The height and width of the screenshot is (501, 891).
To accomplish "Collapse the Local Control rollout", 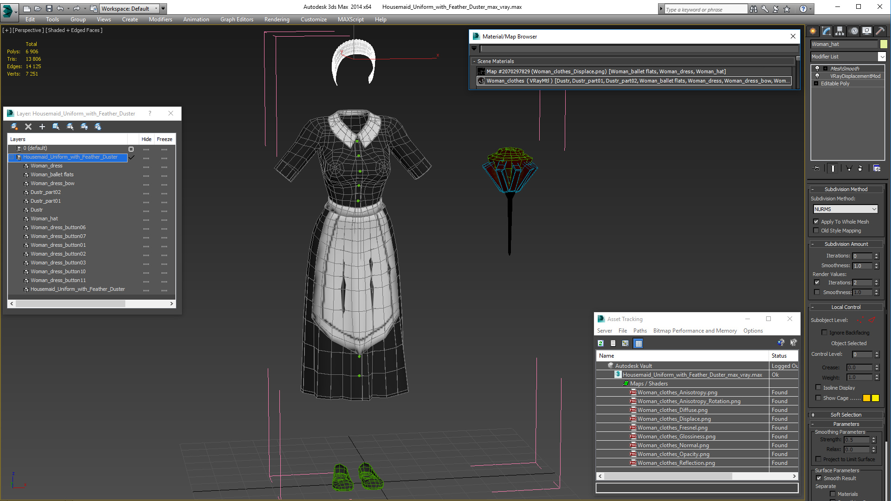I will pyautogui.click(x=846, y=307).
